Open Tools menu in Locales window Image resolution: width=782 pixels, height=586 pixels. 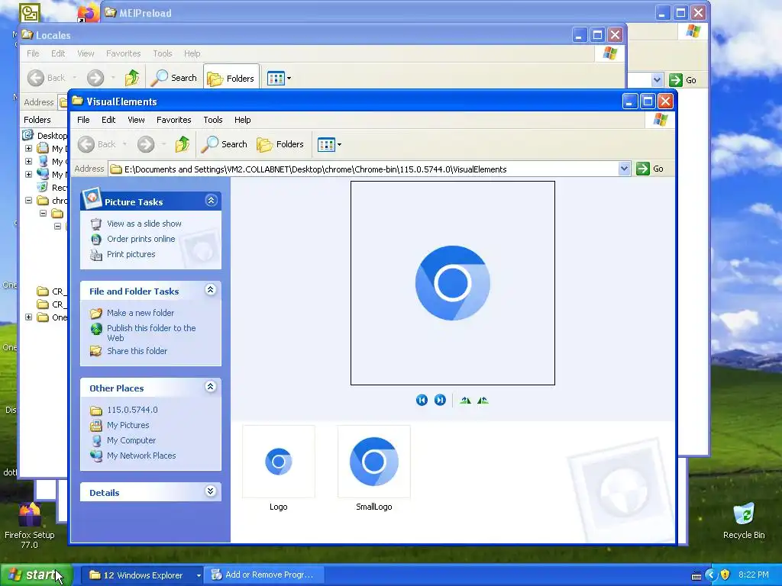pos(162,53)
